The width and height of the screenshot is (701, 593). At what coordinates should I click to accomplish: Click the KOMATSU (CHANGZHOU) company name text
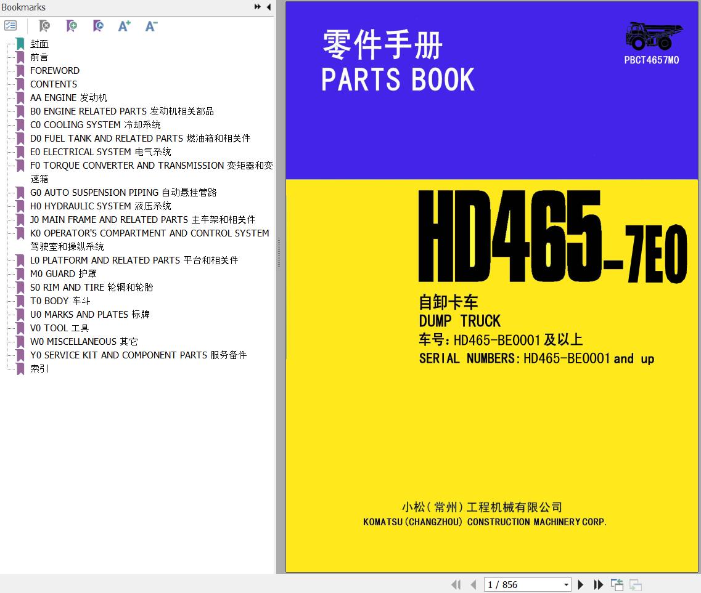tap(485, 522)
